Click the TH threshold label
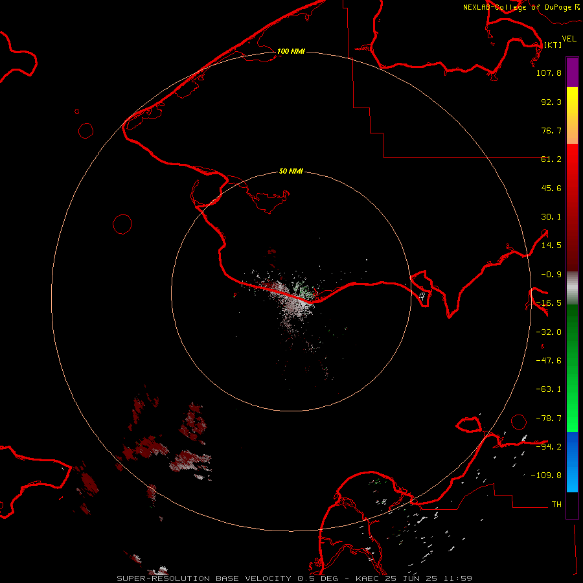 [x=556, y=504]
